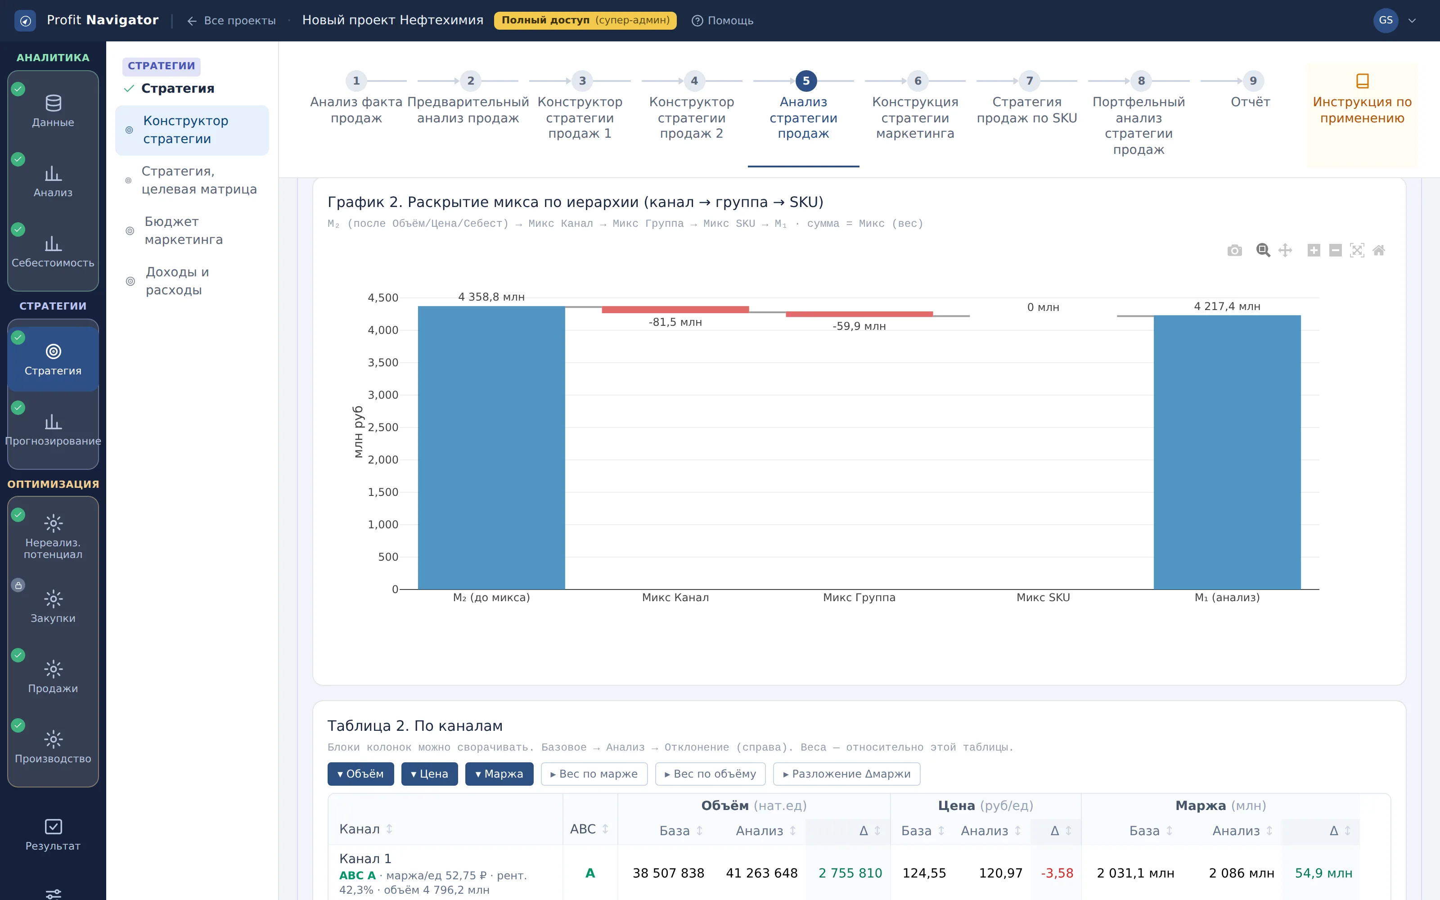Select Стратегия, целевая матрица menu item
Screen dimensions: 1440x900
[x=192, y=180]
